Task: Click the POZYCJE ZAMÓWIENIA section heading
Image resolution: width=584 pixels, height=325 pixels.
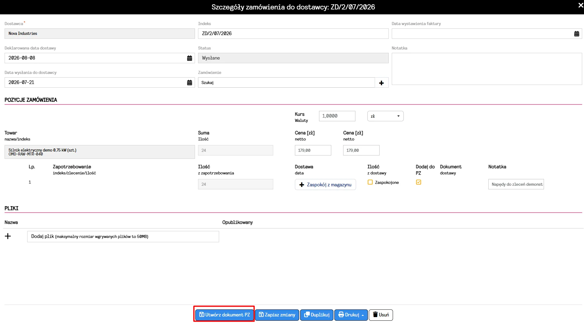Action: point(31,100)
